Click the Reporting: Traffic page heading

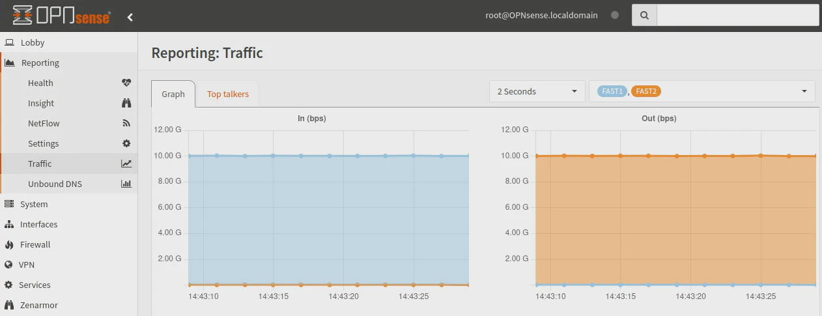pyautogui.click(x=207, y=53)
